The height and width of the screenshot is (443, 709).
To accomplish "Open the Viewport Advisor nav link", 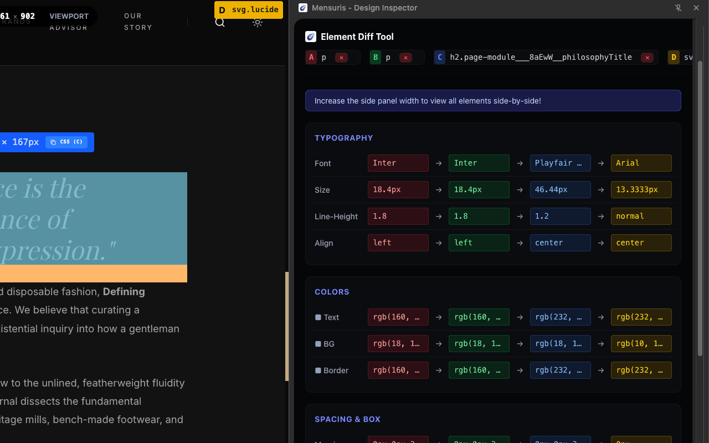I will click(69, 22).
